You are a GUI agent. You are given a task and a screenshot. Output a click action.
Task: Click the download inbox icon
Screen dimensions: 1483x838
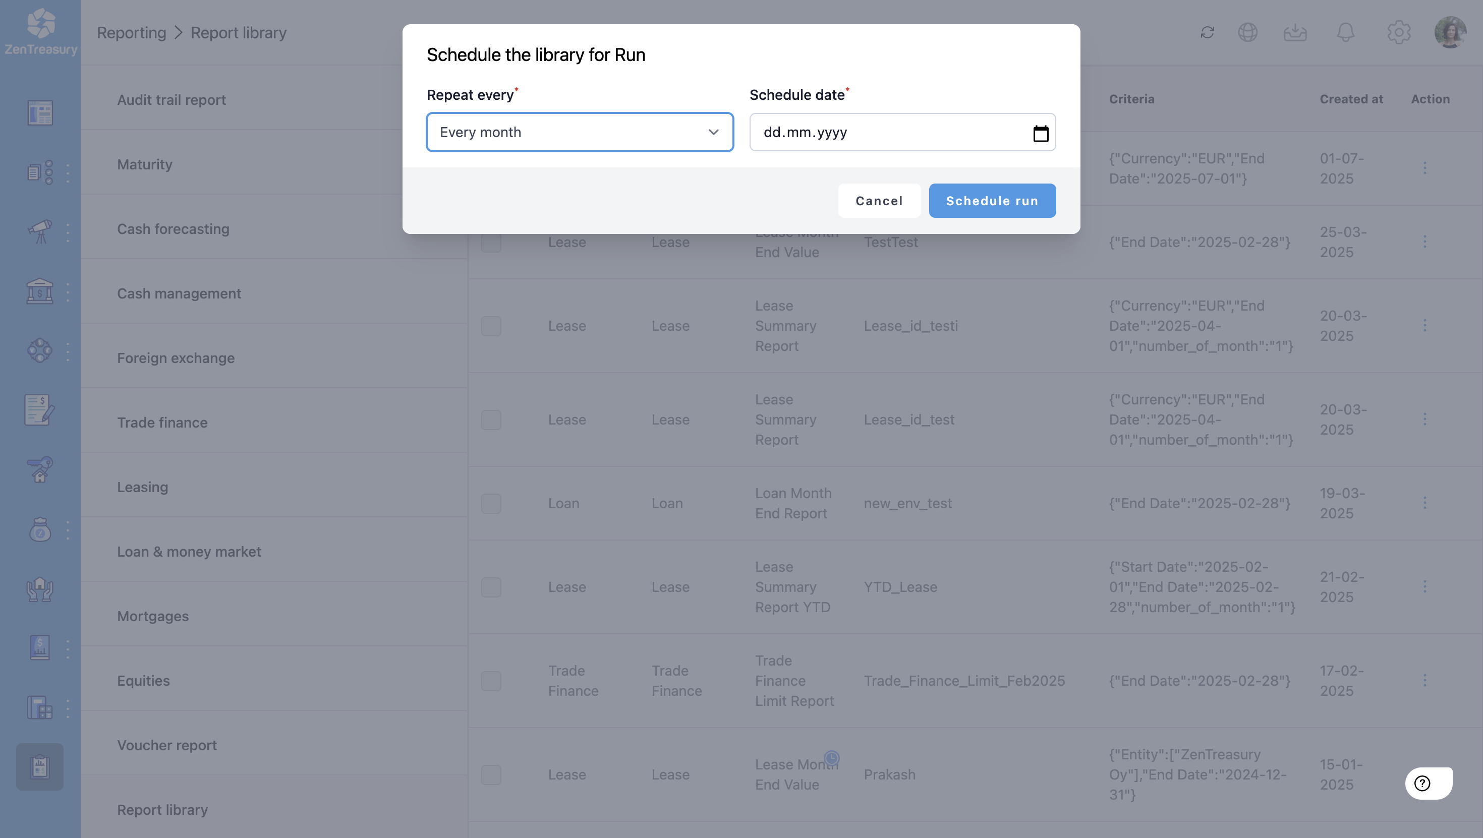pos(1295,32)
